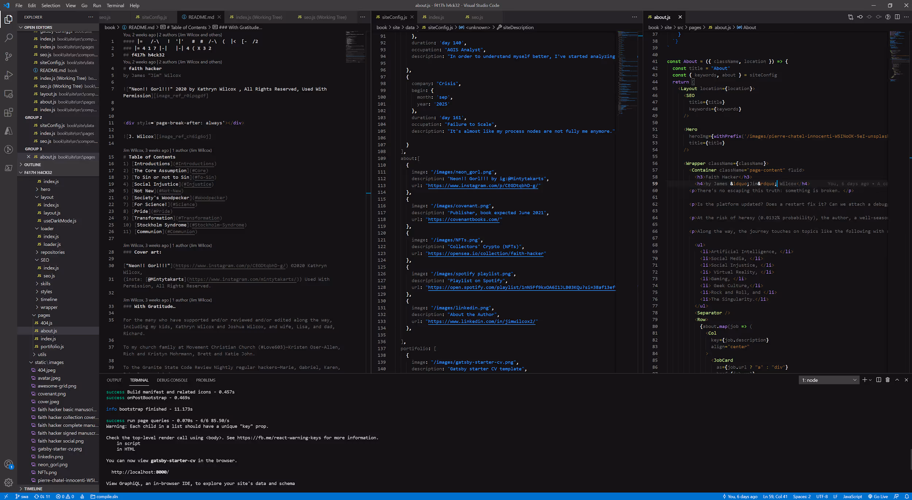912x500 pixels.
Task: Open the Terminal menu in menu bar
Action: 115,5
